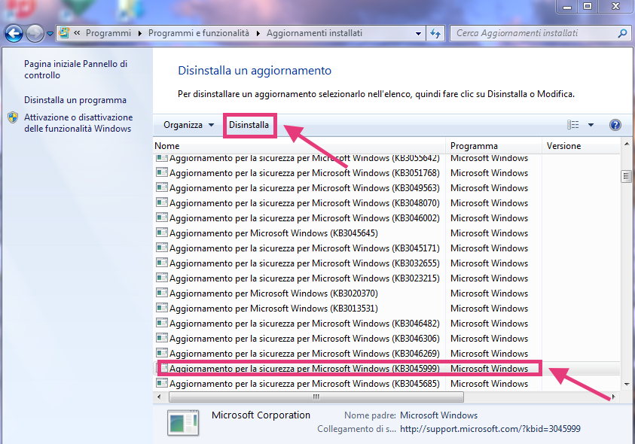Click the icon of update KB3049563
Viewport: 635px width, 444px height.
click(x=162, y=187)
